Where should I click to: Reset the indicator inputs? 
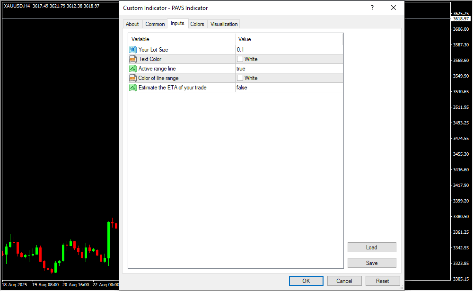point(383,281)
